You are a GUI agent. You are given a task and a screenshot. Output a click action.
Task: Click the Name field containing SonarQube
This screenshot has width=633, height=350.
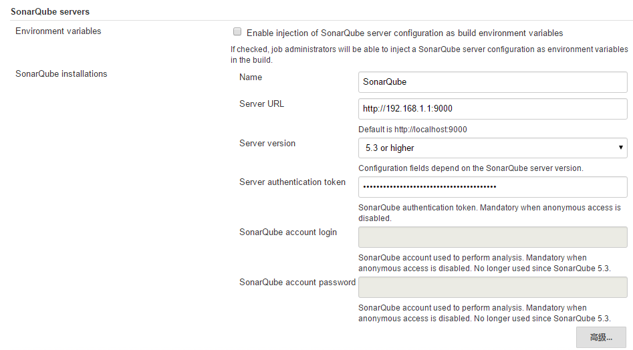493,82
